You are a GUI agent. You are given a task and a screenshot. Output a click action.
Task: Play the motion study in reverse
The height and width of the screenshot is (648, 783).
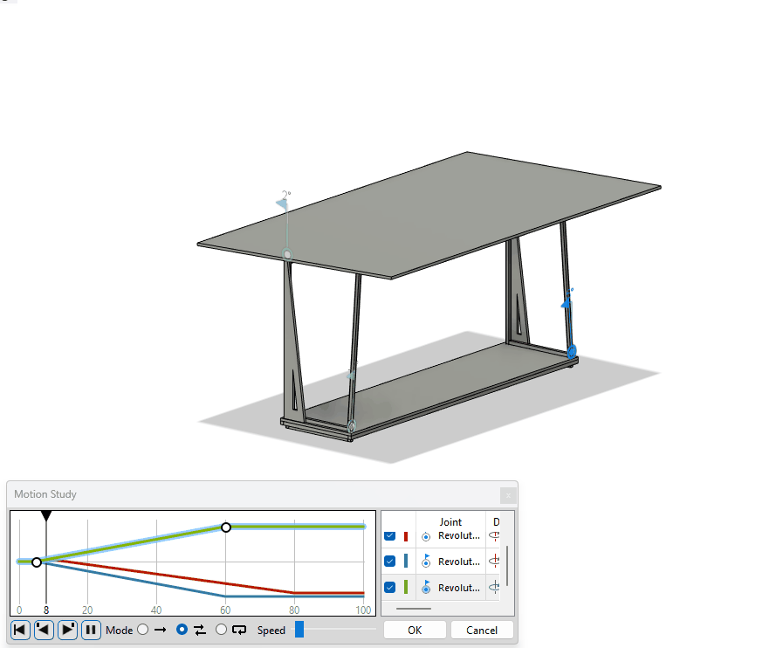coord(44,630)
